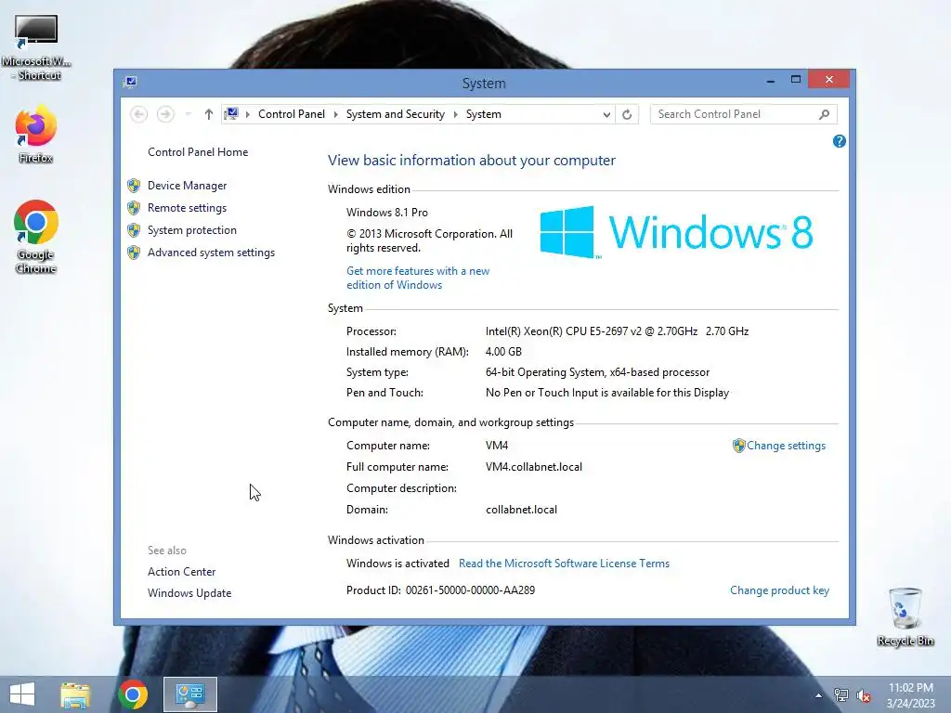The width and height of the screenshot is (951, 713).
Task: Close the System window
Action: tap(828, 80)
